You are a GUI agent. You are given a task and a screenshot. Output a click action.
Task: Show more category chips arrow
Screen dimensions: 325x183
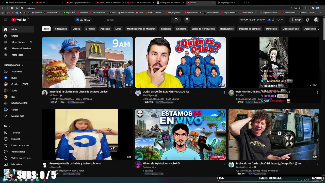319,29
